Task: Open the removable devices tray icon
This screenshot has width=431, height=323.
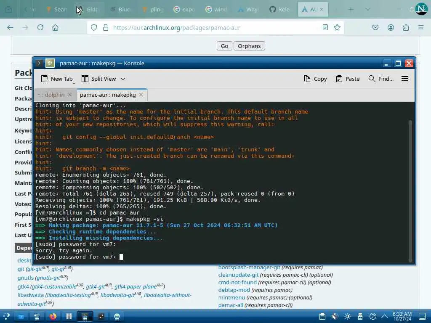Action: 360,316
